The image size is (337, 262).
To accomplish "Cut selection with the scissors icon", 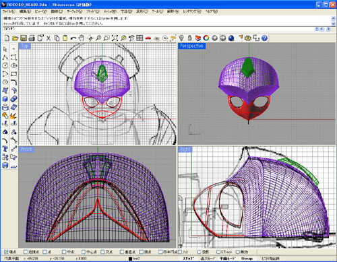I will pos(49,38).
